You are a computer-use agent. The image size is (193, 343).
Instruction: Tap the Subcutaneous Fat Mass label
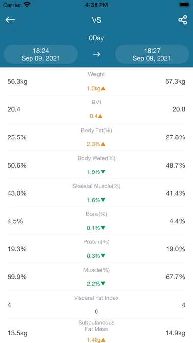pos(96,326)
